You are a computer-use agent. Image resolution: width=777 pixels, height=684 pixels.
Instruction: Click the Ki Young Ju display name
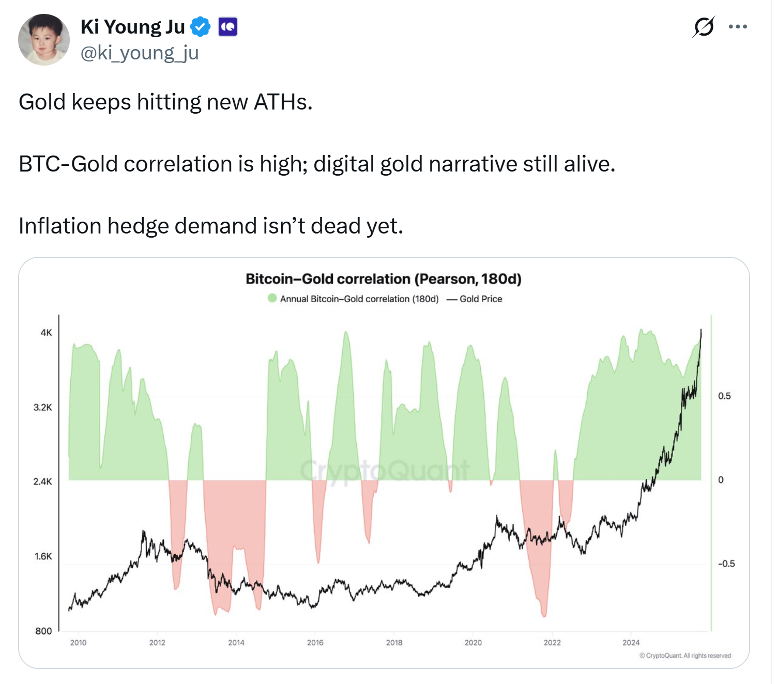tap(133, 27)
